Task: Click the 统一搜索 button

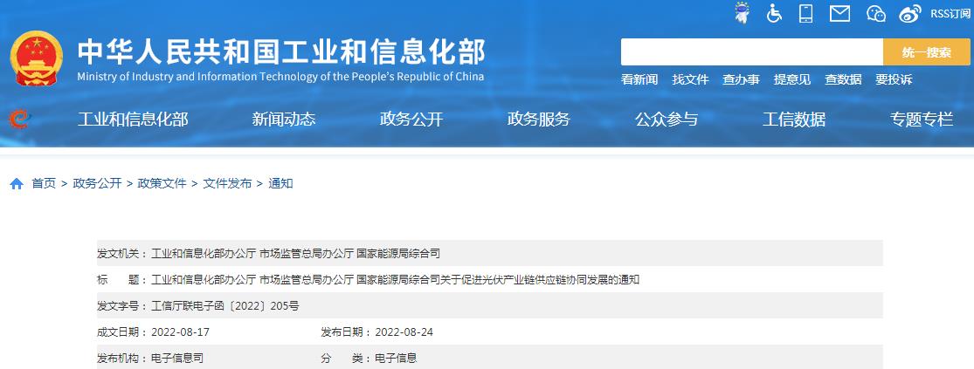Action: pos(926,52)
